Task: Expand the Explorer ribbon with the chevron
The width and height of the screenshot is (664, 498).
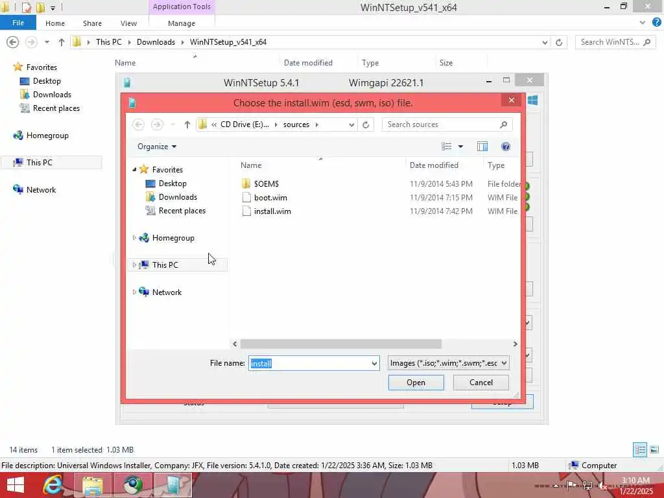Action: [643, 23]
